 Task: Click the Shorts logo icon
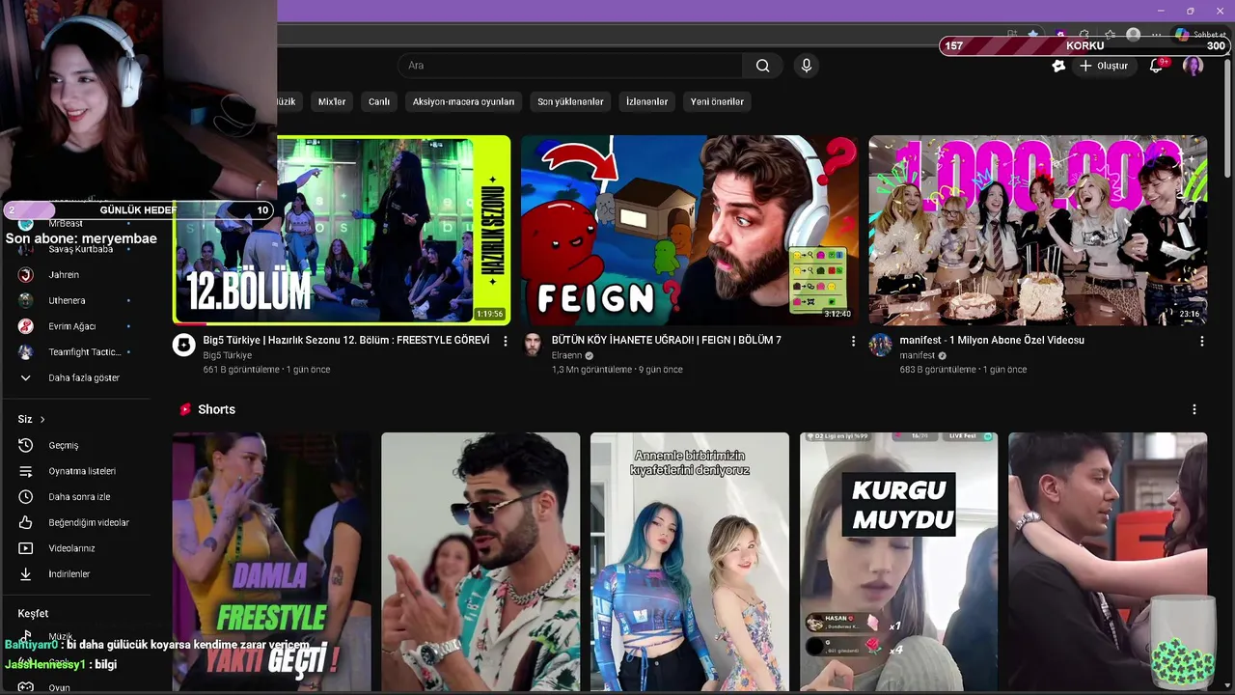tap(185, 409)
